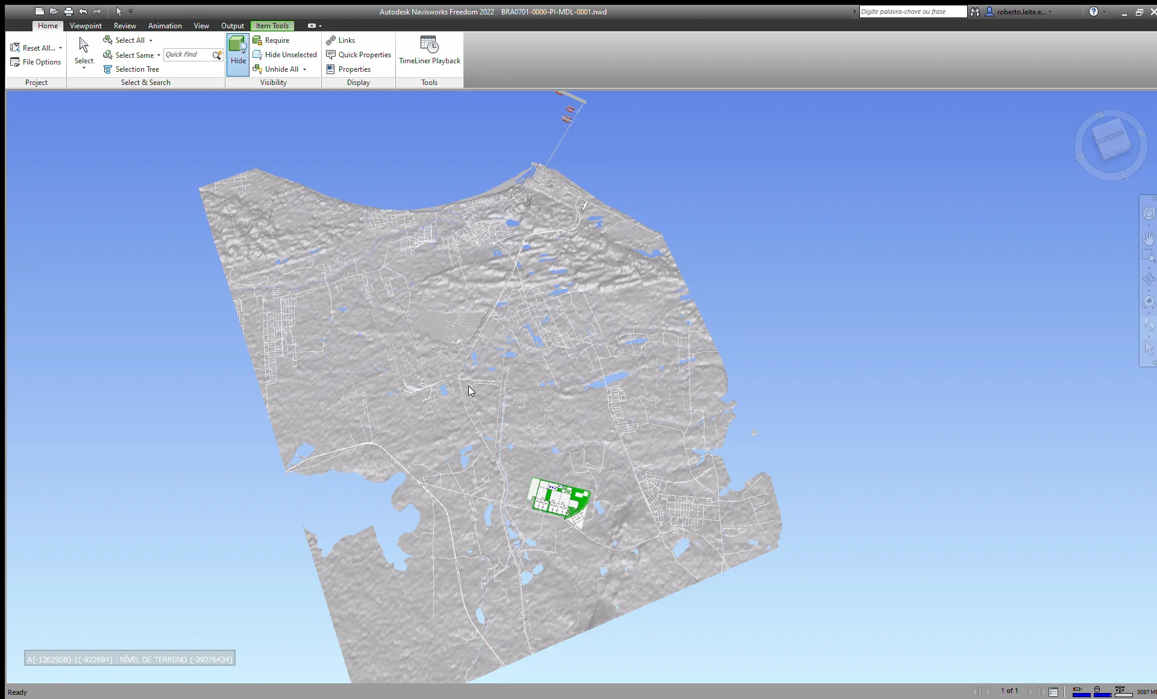Screen dimensions: 1157x699
Task: Activate the Look Around tool
Action: (1149, 302)
